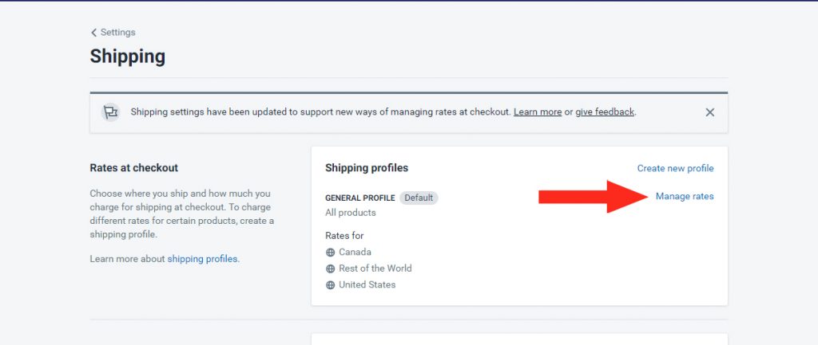Click the flag icon in the notification banner
The width and height of the screenshot is (818, 345).
click(110, 112)
